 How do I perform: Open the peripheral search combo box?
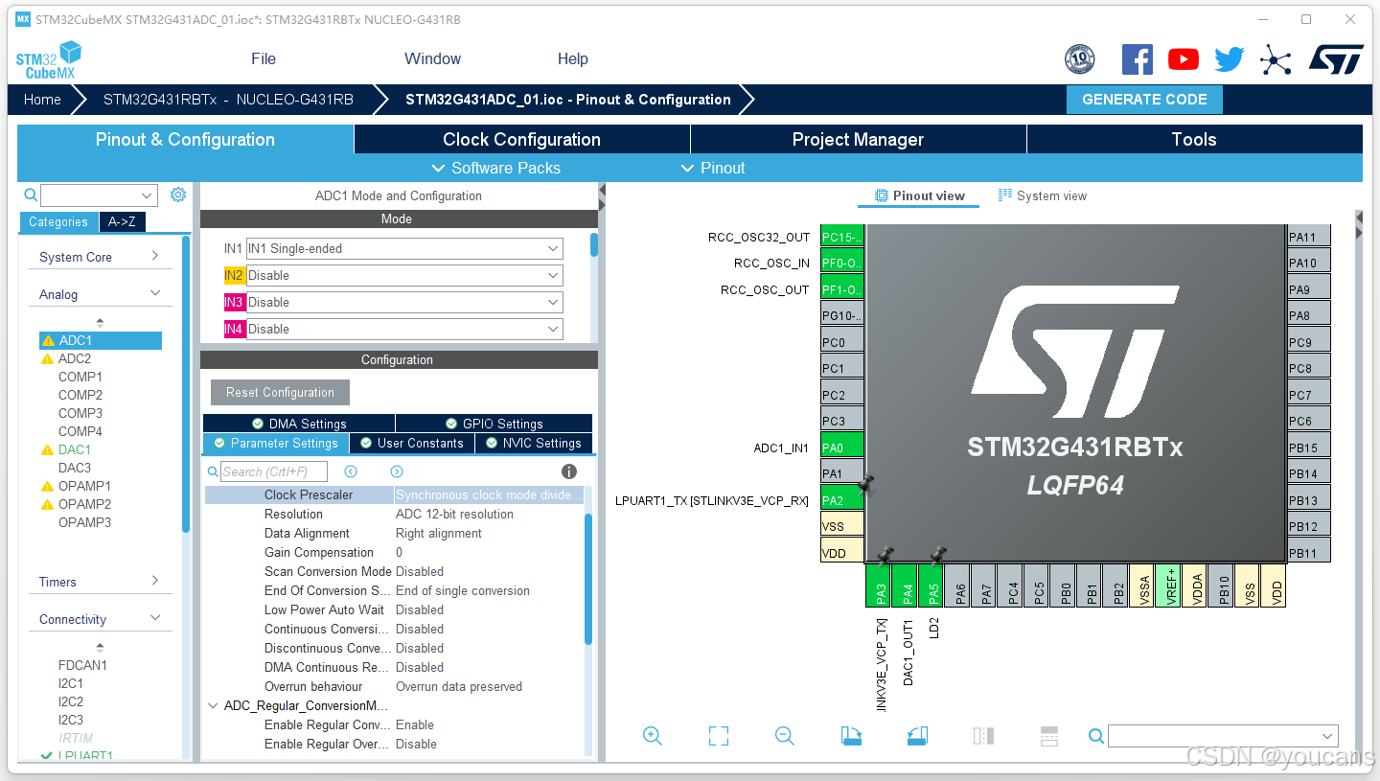[x=99, y=195]
